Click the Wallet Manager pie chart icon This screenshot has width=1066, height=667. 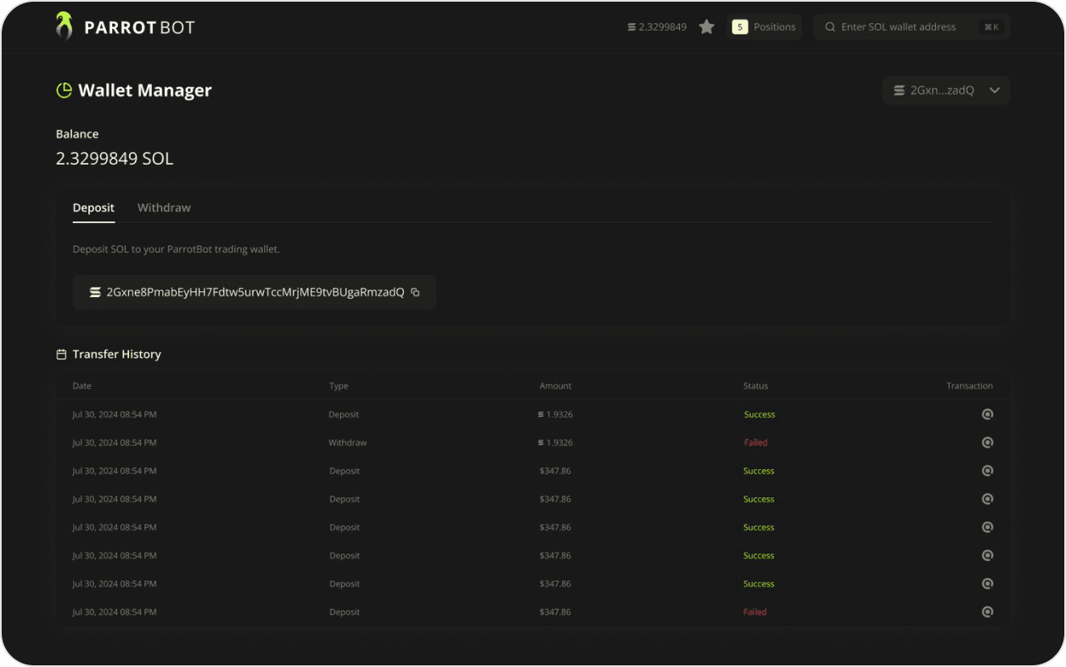pyautogui.click(x=64, y=90)
